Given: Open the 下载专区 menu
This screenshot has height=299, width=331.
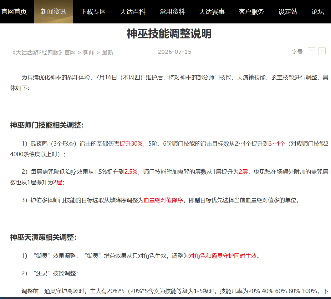Looking at the screenshot, I should coord(93,12).
